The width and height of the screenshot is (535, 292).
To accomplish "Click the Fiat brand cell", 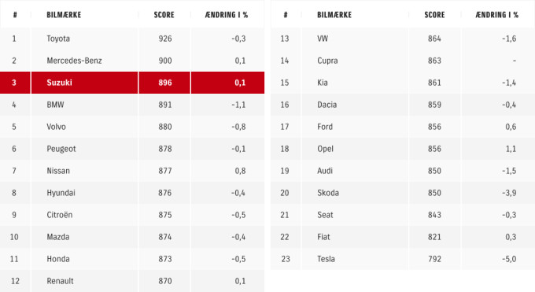I will pos(355,237).
